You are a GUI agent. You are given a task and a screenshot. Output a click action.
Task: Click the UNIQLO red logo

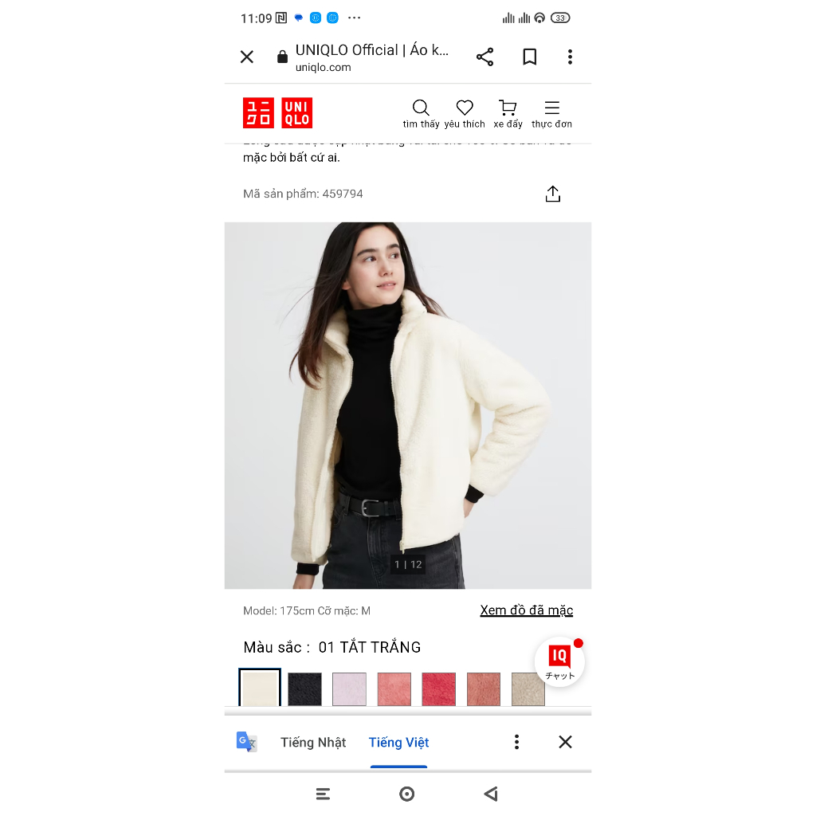[277, 112]
